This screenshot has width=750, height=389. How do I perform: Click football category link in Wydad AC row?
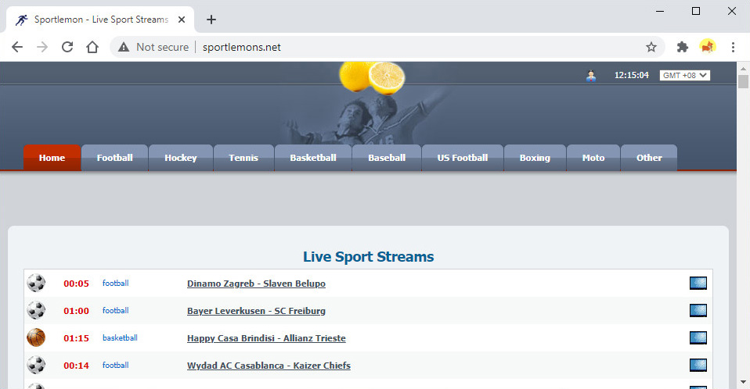point(115,365)
